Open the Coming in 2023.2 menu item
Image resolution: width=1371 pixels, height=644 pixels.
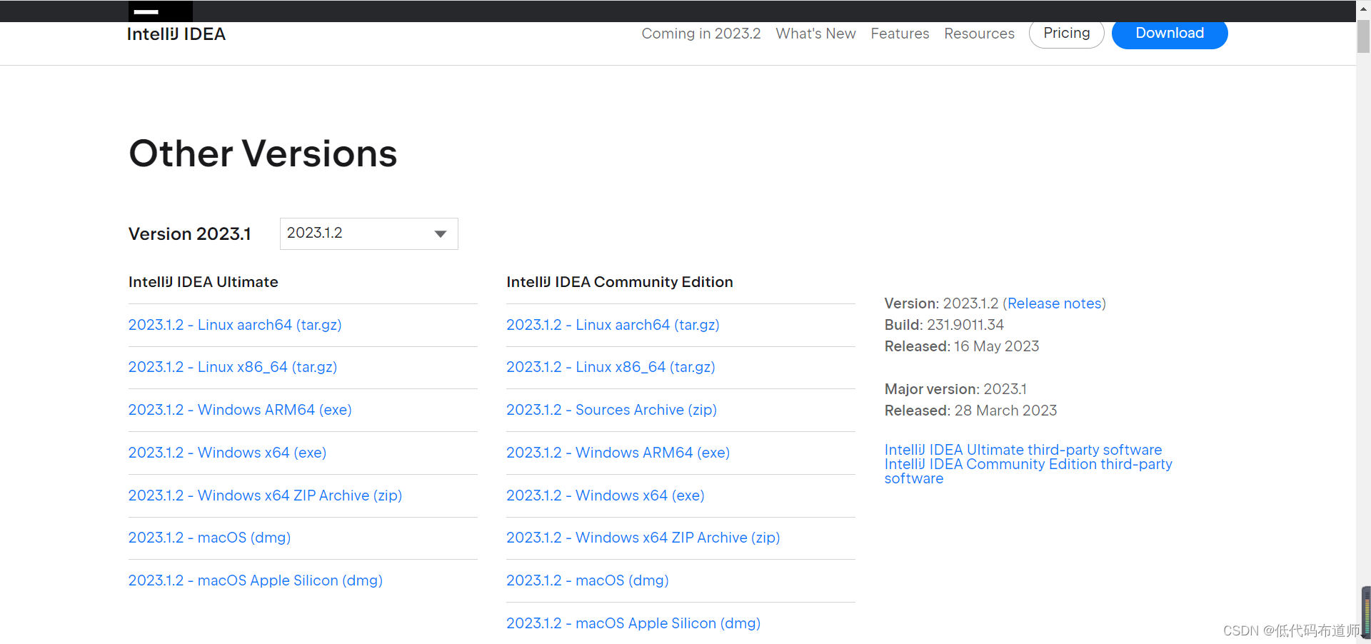701,34
